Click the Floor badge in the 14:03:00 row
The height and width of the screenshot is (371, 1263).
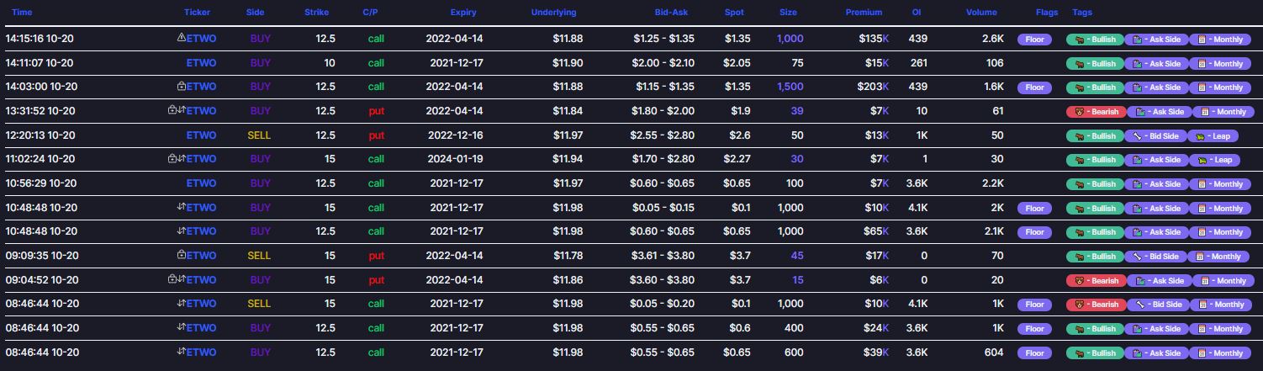pos(1034,87)
